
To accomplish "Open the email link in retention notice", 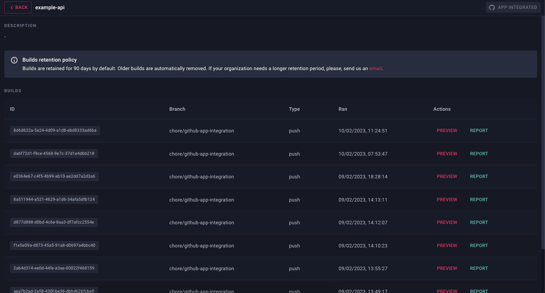I will click(375, 69).
